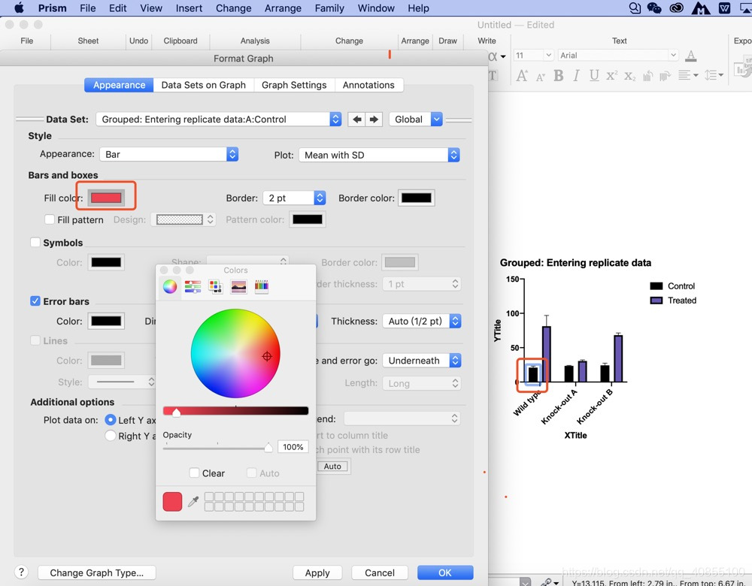Open the Underneath dropdown
This screenshot has height=586, width=752.
pos(422,361)
